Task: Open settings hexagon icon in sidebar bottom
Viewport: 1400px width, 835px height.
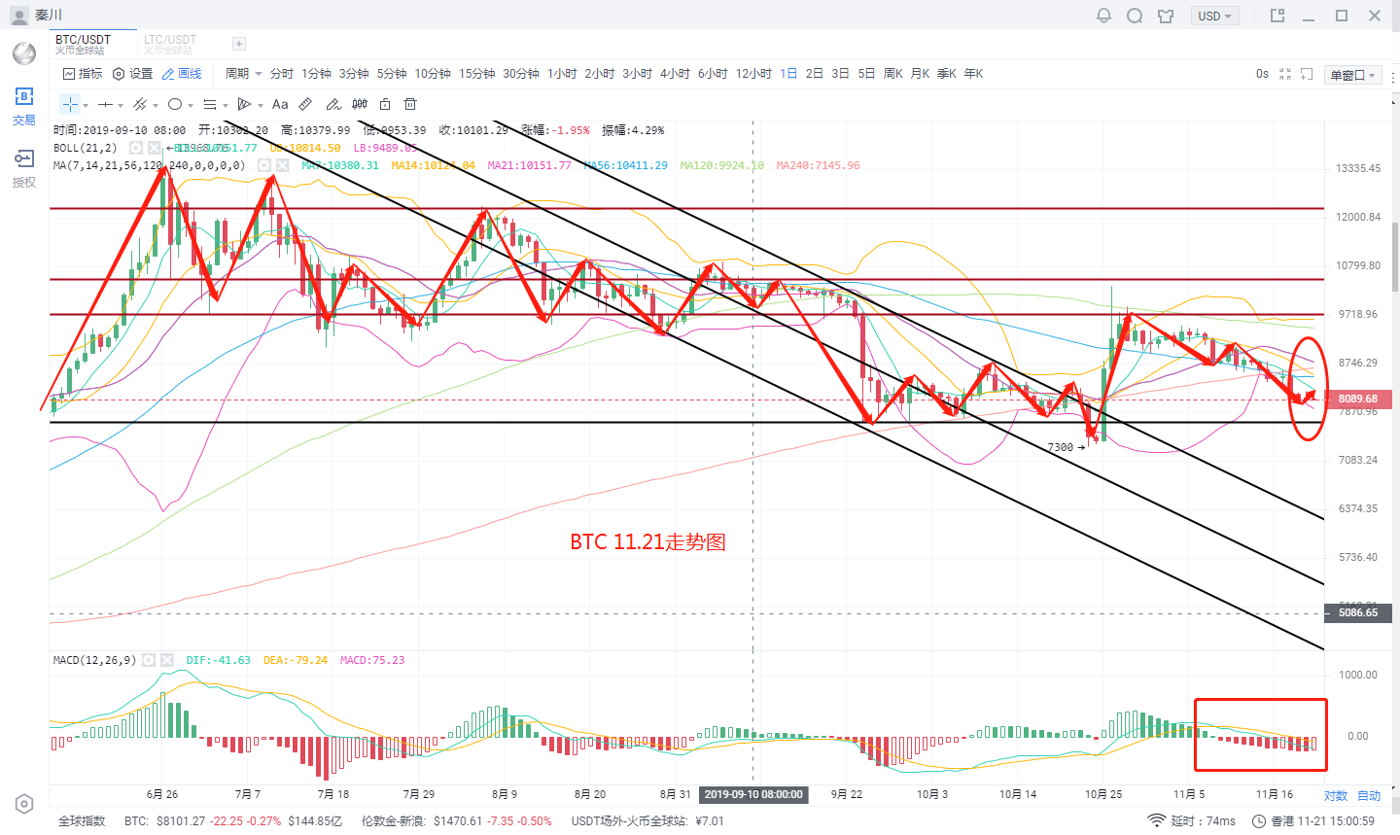Action: click(x=24, y=804)
